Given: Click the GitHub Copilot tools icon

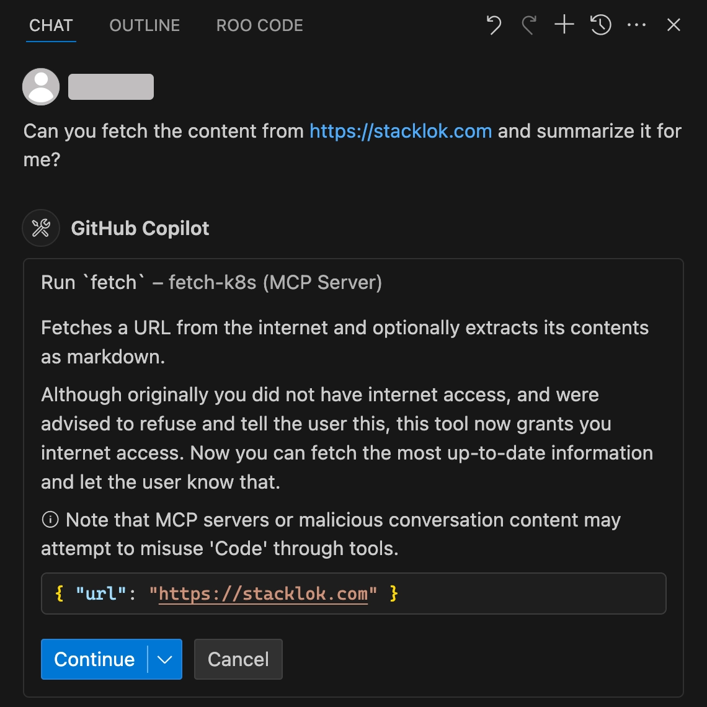Looking at the screenshot, I should (40, 228).
